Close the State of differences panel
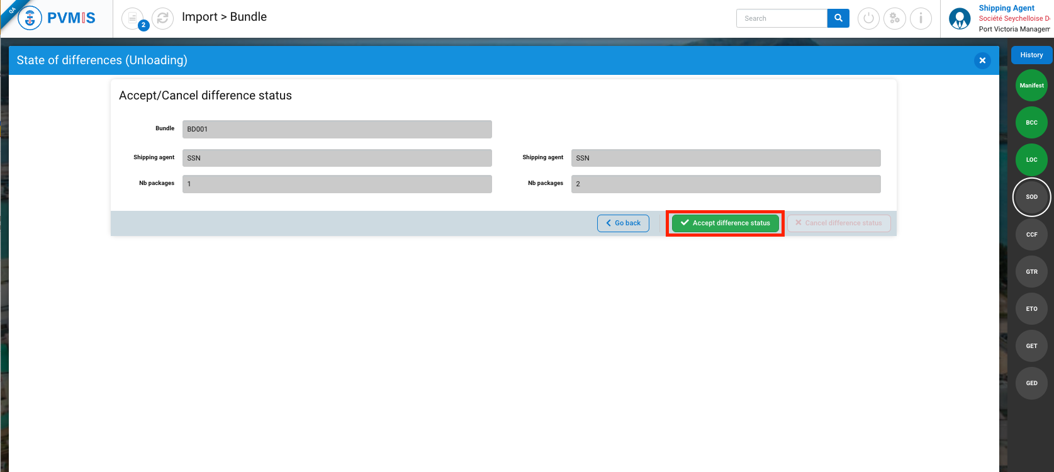Viewport: 1054px width, 472px height. tap(982, 60)
